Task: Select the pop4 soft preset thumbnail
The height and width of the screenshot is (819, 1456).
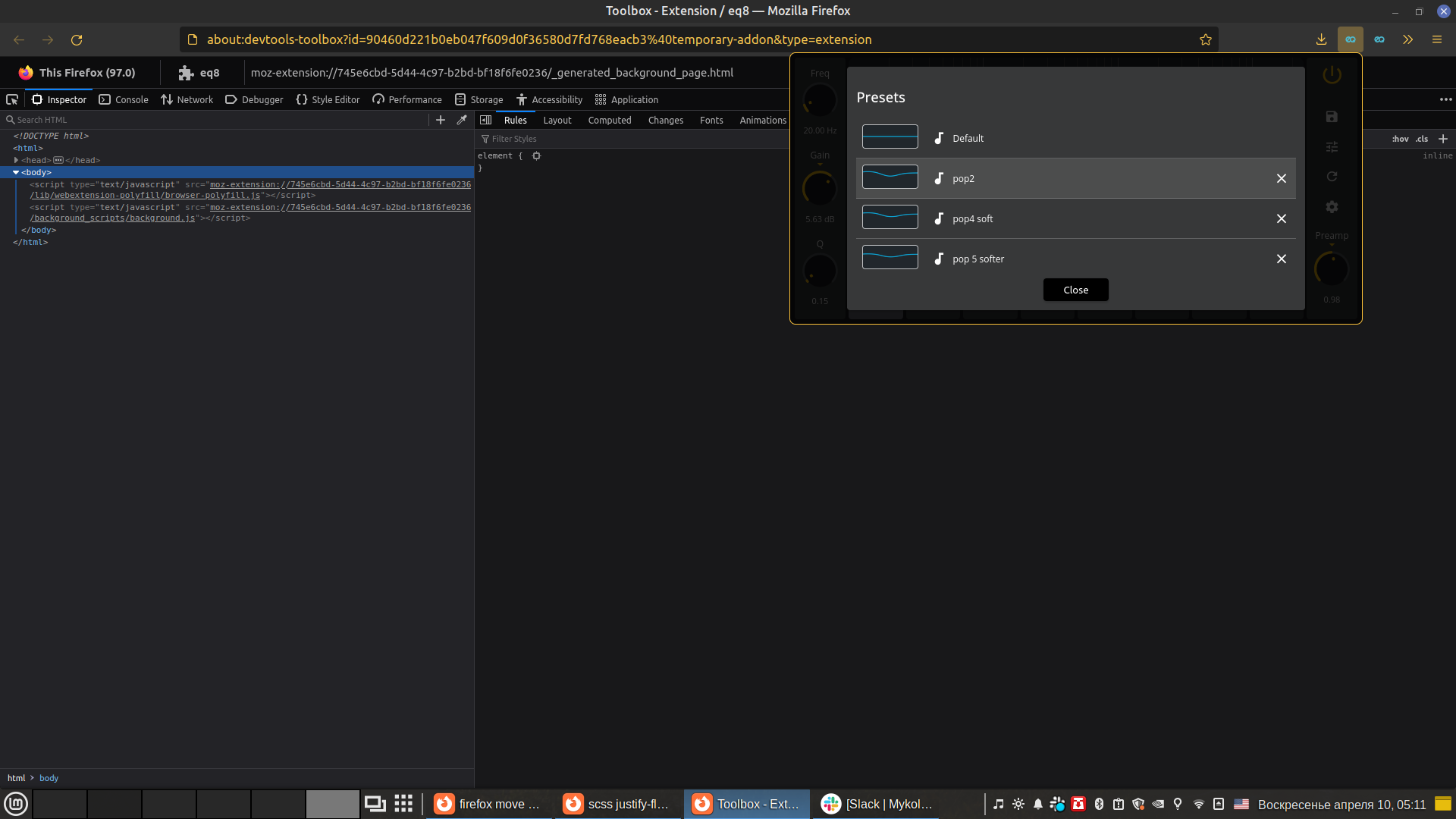Action: (890, 218)
